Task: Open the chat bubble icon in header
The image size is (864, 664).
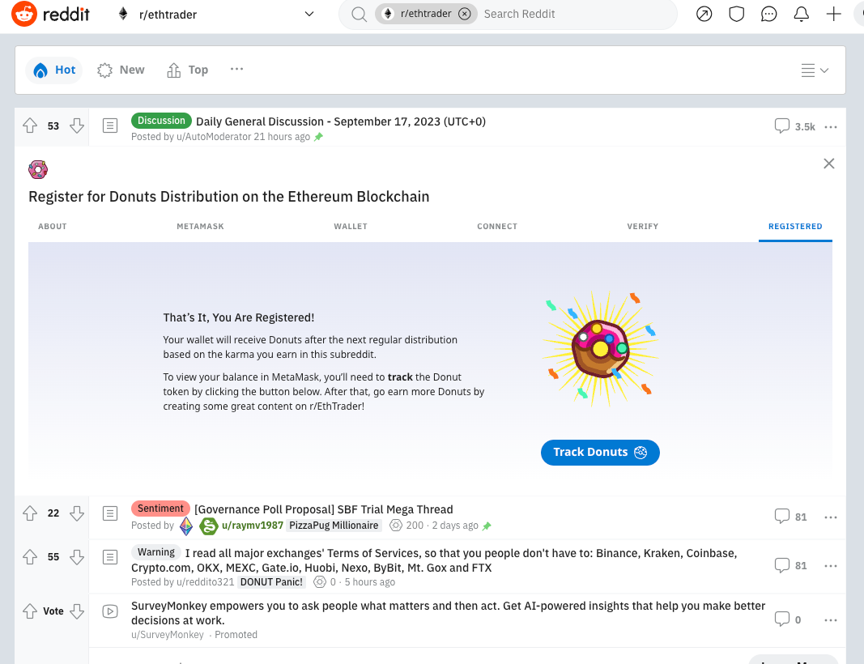Action: (x=768, y=14)
